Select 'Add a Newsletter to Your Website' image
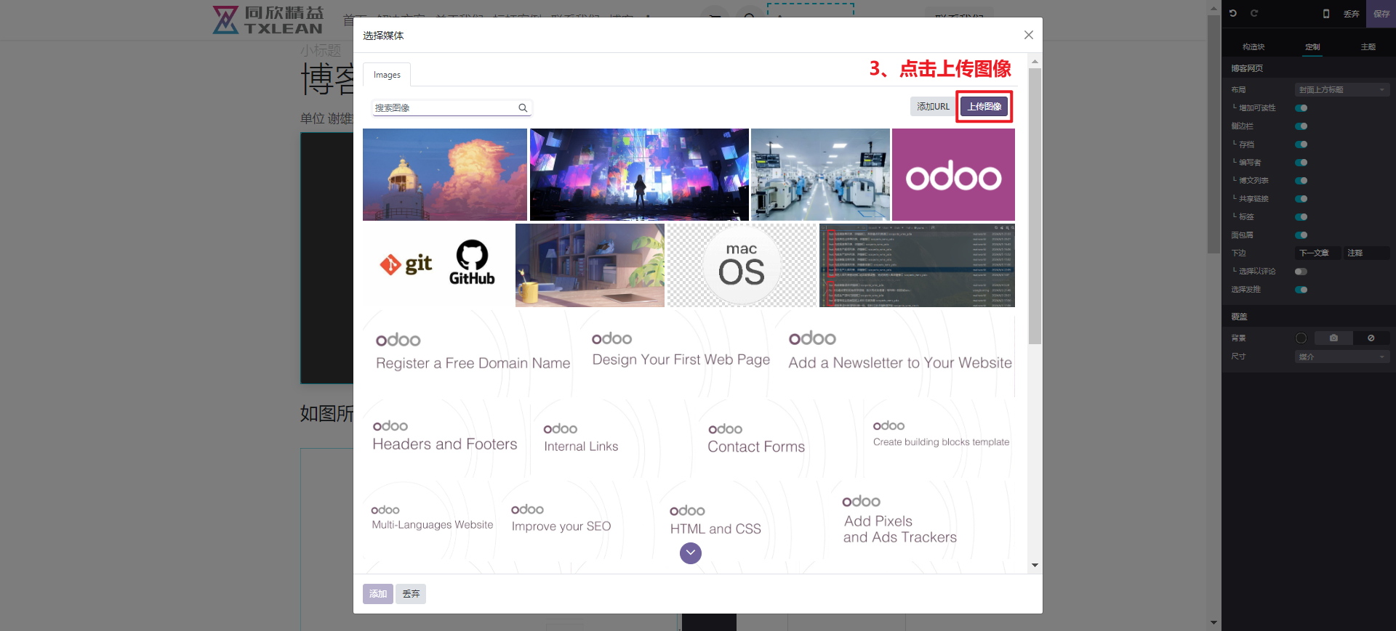The height and width of the screenshot is (631, 1396). click(894, 353)
